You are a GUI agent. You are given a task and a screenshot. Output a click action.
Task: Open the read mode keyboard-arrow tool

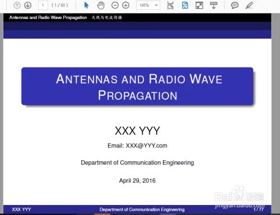tap(214, 5)
